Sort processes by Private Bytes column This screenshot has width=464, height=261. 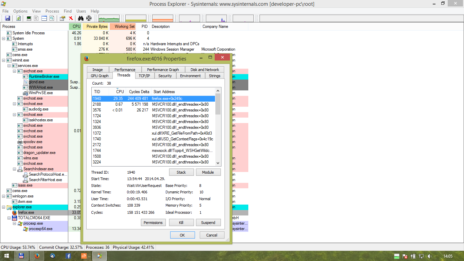(96, 27)
